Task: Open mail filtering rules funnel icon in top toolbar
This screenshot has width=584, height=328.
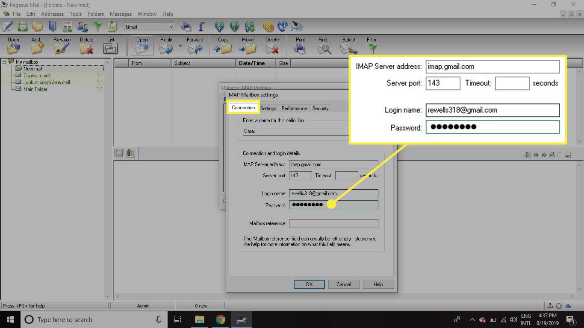Action: (98, 27)
